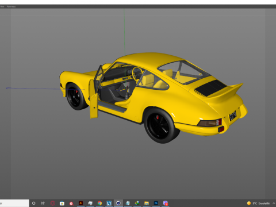Open the Cortana circle icon in the taskbar
The height and width of the screenshot is (207, 276).
pyautogui.click(x=34, y=203)
